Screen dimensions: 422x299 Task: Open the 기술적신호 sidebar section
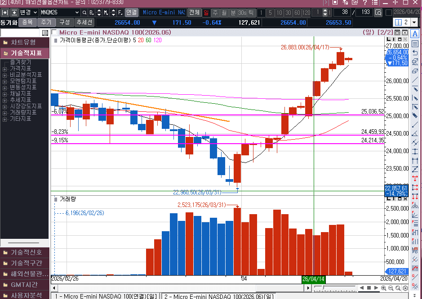(x=26, y=252)
